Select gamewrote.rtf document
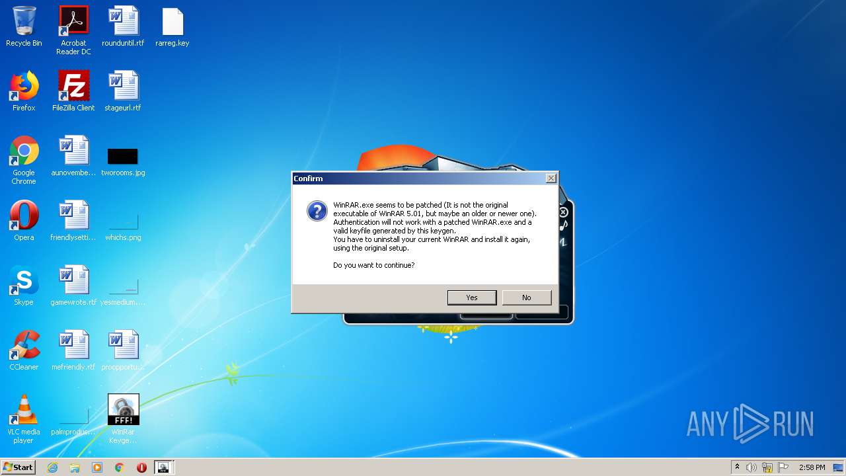Viewport: 846px width, 476px height. [73, 286]
